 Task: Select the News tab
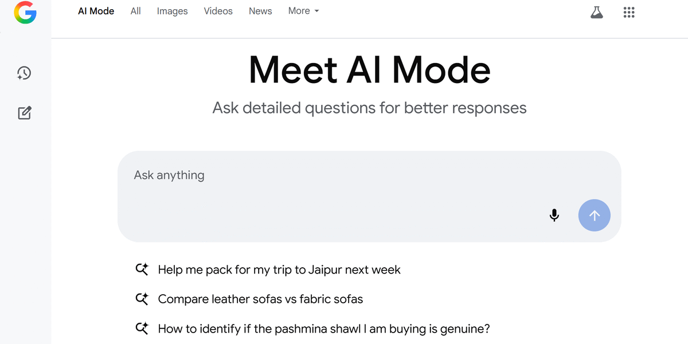pyautogui.click(x=260, y=11)
